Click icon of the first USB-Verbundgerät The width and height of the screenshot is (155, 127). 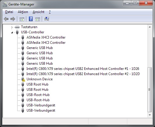pyautogui.click(x=23, y=105)
